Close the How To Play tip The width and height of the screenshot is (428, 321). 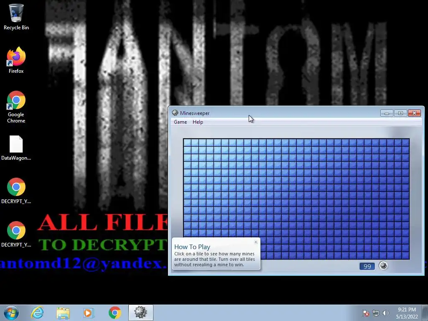coord(256,242)
